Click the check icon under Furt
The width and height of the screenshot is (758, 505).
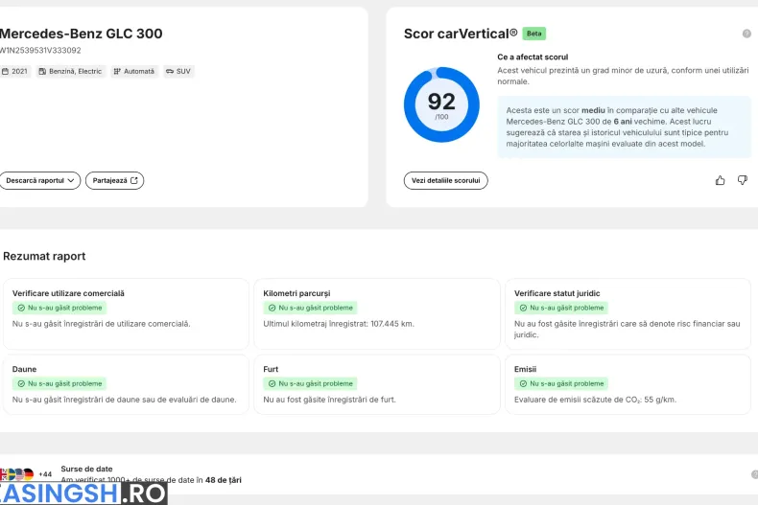272,383
